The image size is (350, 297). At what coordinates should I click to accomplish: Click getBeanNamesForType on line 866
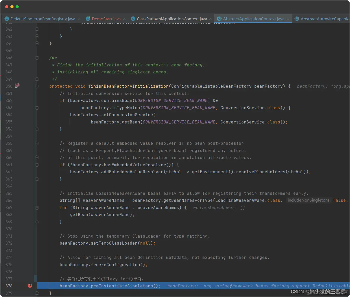coord(188,200)
